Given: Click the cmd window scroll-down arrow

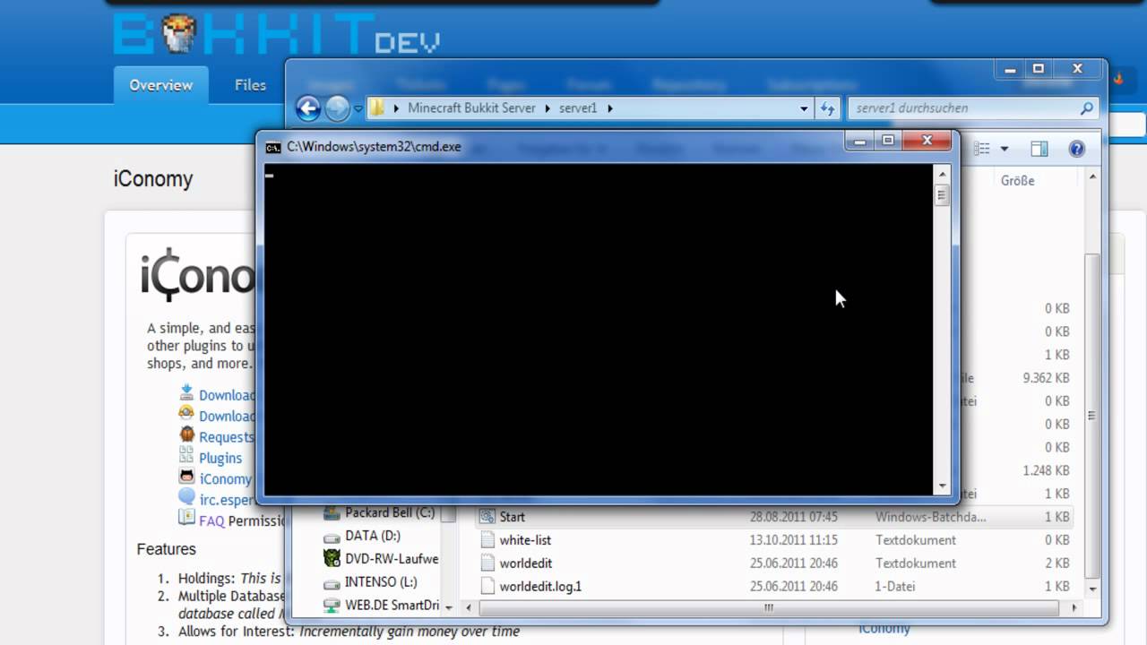Looking at the screenshot, I should [942, 486].
